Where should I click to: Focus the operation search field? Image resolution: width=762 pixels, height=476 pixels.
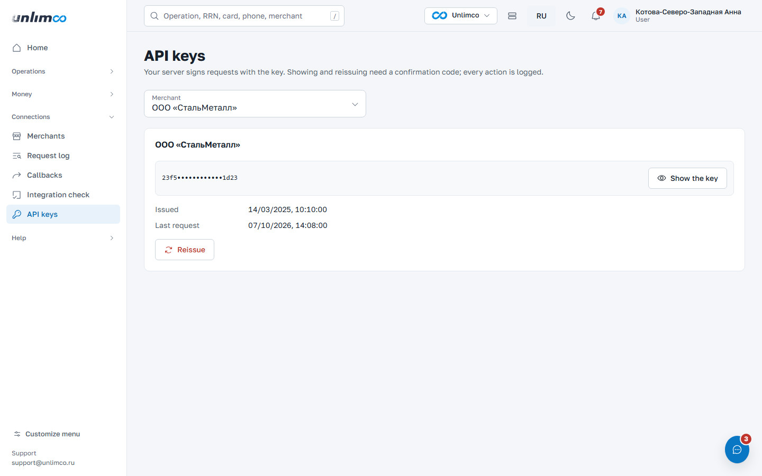coord(244,16)
